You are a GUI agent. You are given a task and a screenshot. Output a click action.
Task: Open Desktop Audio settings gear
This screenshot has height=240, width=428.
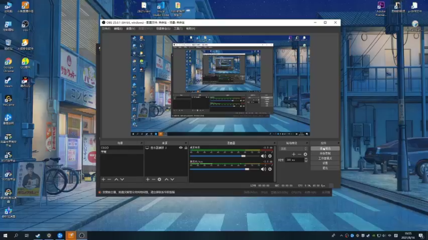[270, 156]
